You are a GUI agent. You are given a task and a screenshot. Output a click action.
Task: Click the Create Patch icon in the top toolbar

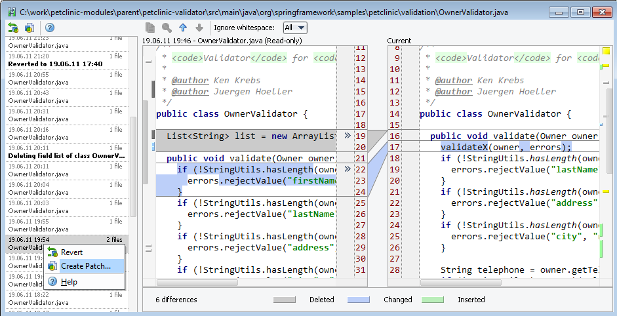click(30, 28)
